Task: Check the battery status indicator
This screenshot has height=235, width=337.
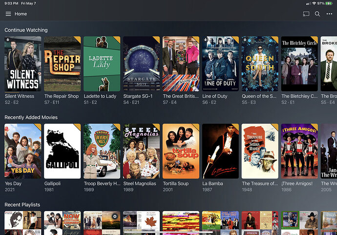Action: coord(329,3)
